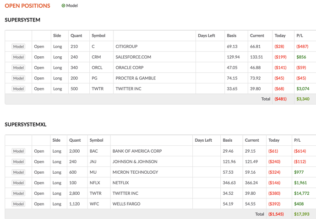The image size is (316, 219).
Task: Toggle the green Model check icon
Action: pyautogui.click(x=63, y=5)
